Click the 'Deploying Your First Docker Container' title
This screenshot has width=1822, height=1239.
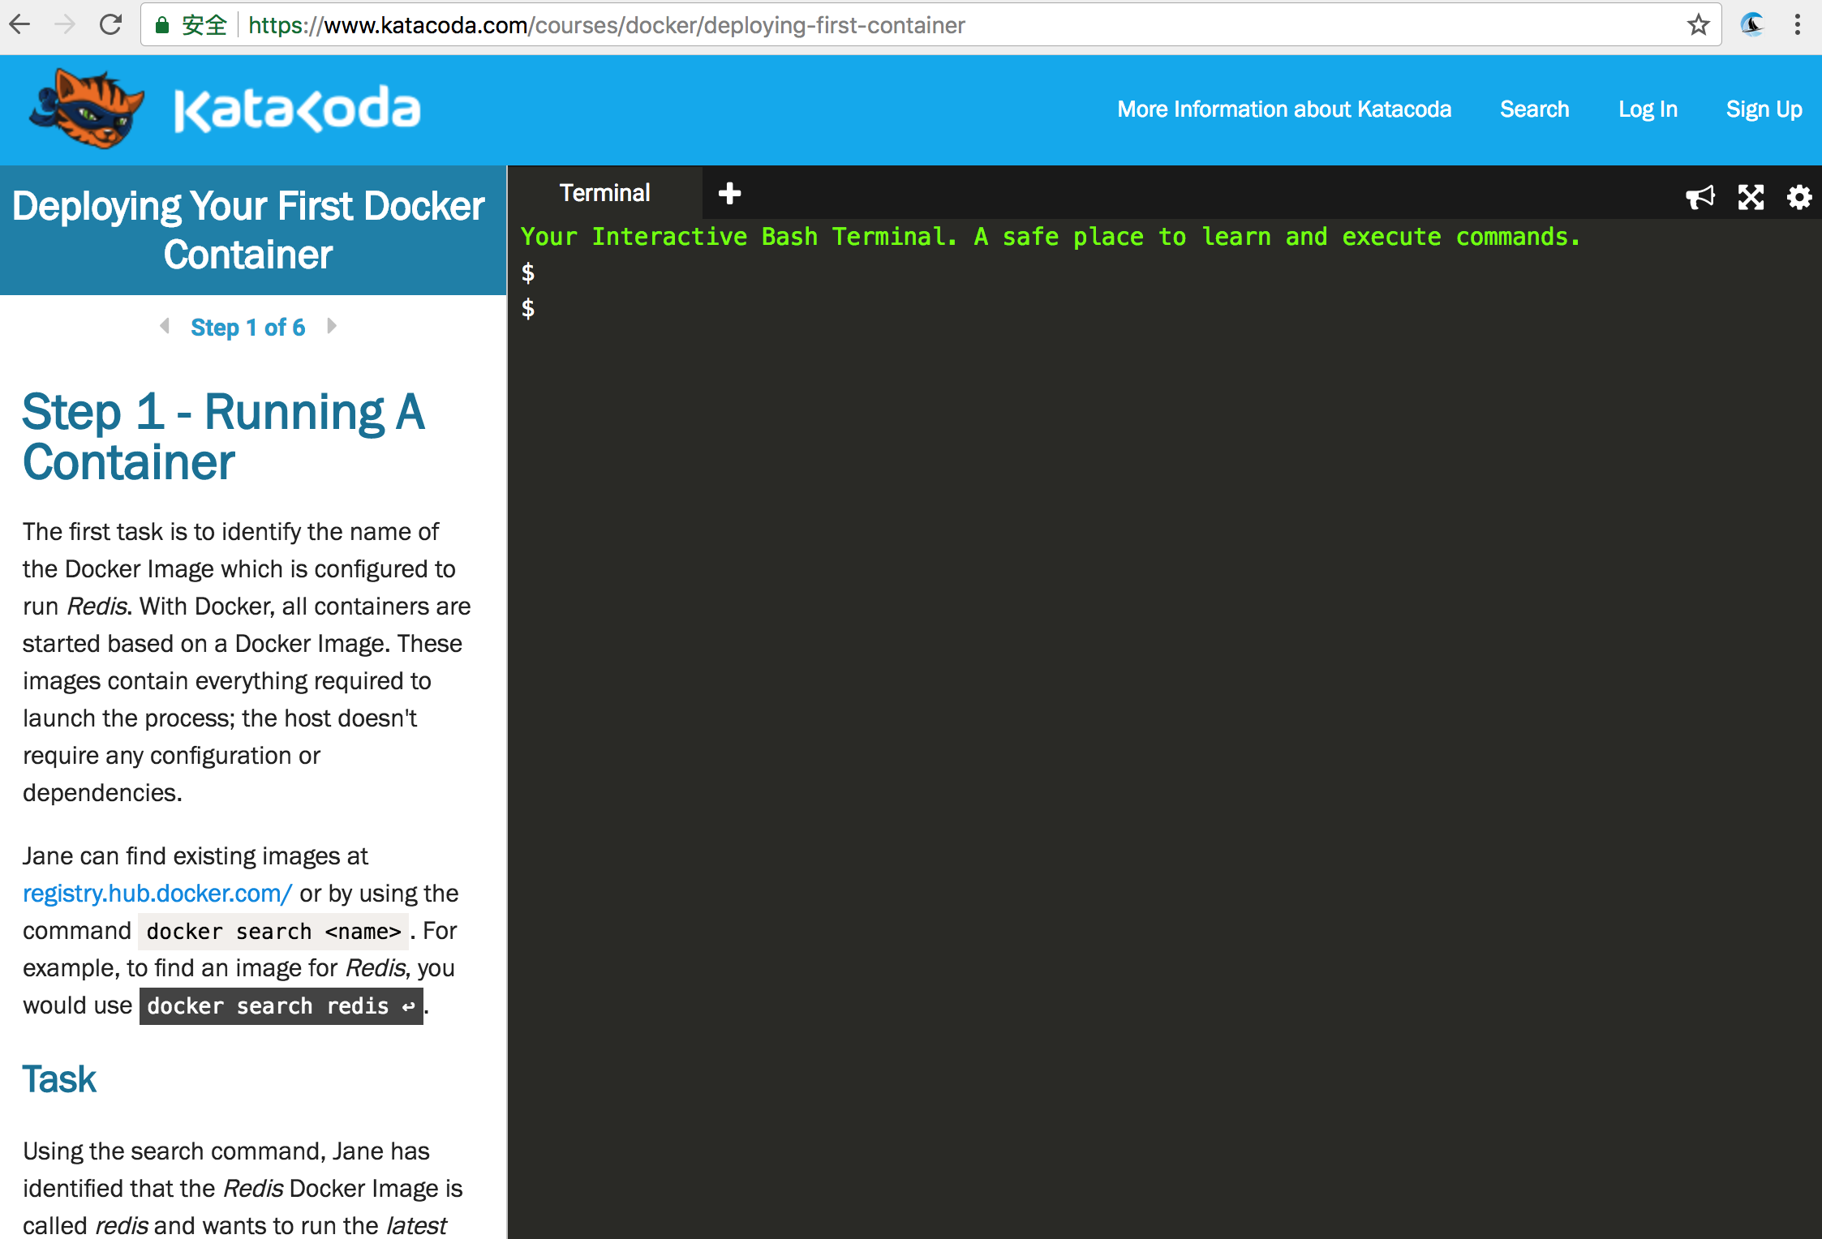(248, 230)
